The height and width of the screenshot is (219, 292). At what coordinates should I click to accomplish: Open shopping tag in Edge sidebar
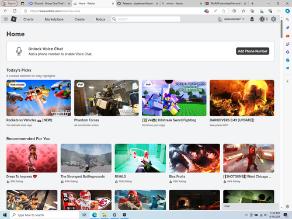pos(287,27)
